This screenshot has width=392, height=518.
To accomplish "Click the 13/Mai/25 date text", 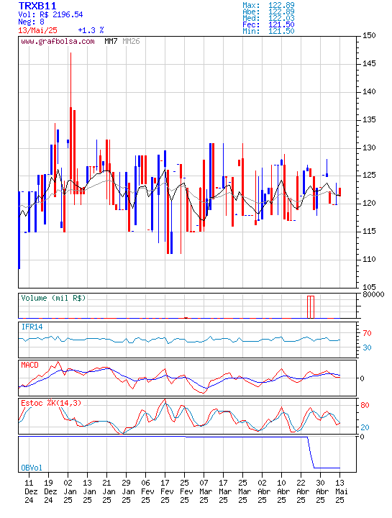I will [37, 30].
